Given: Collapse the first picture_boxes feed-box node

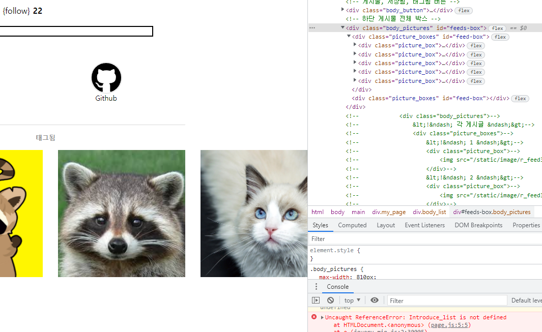Looking at the screenshot, I should (349, 36).
